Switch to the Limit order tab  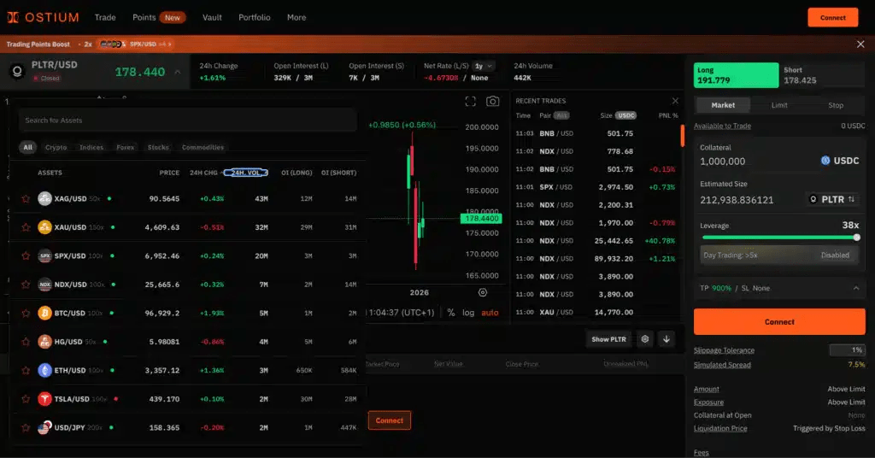tap(779, 105)
